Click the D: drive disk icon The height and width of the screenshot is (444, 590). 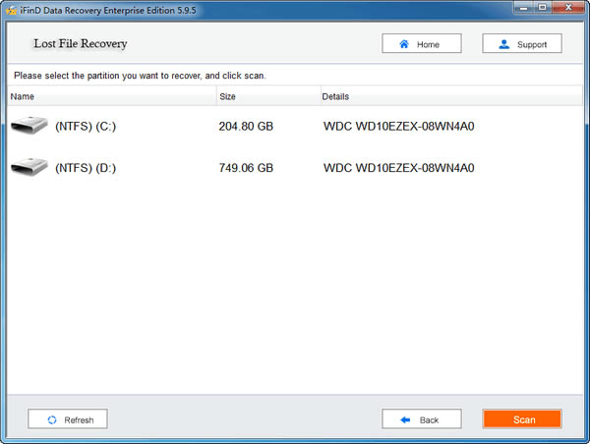(x=29, y=167)
